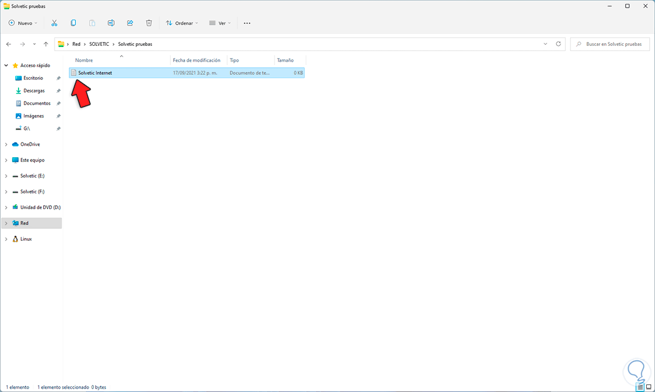Expand the Solvetic (E:) drive node
Viewport: 655px width, 392px height.
[6, 176]
